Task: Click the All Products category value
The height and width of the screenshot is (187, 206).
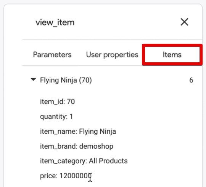Action: (x=108, y=161)
